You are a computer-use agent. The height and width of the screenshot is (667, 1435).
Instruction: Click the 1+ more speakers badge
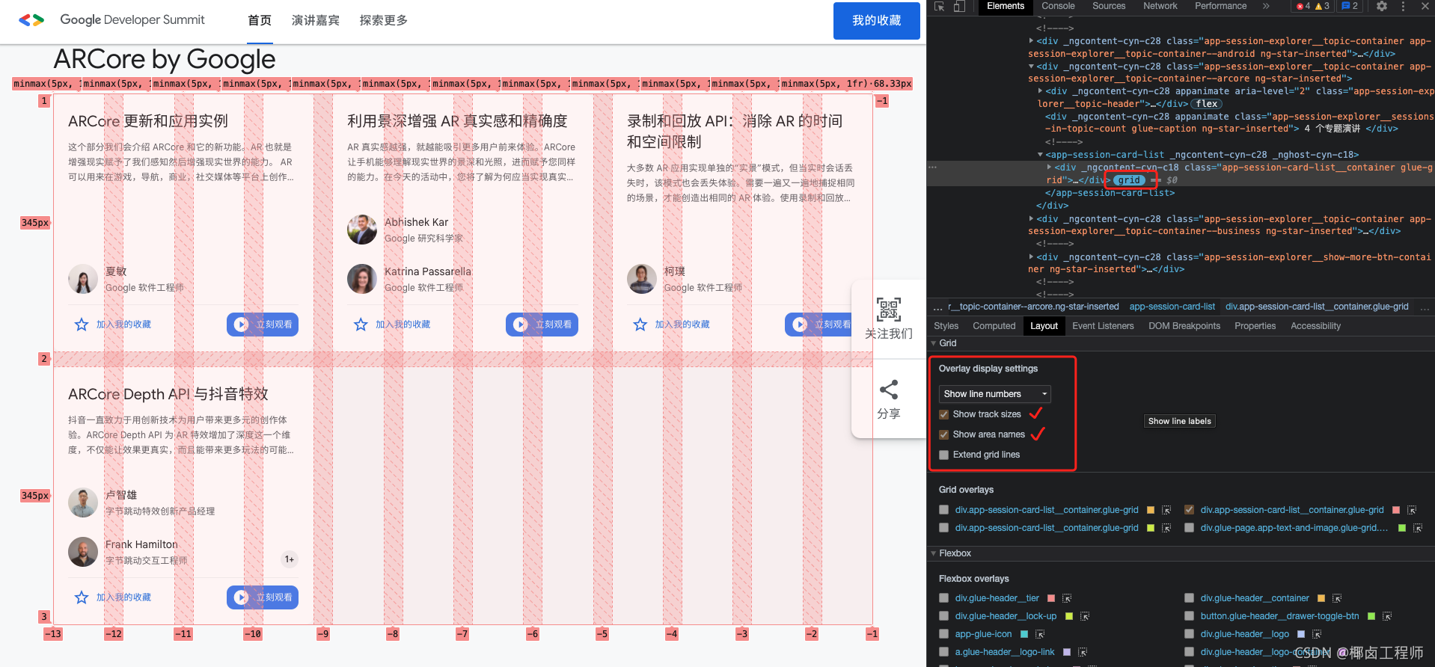tap(290, 559)
